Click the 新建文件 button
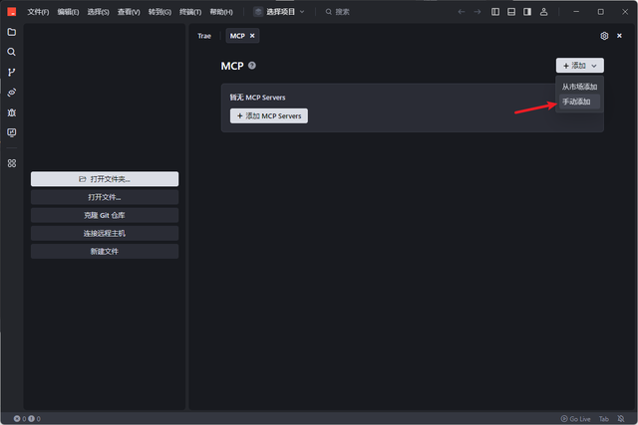Screen dimensions: 638x425 [x=105, y=252]
